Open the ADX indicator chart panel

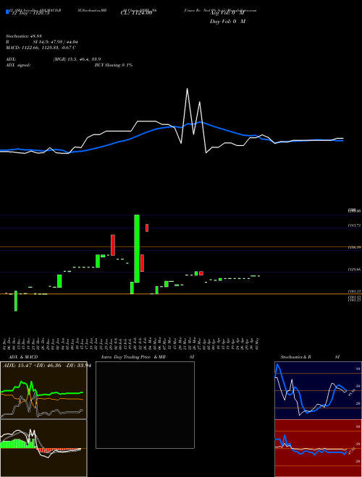43,390
